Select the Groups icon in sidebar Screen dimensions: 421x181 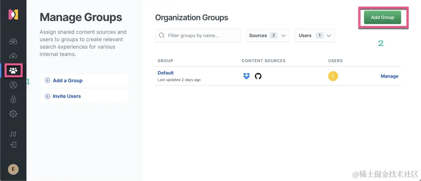[13, 70]
